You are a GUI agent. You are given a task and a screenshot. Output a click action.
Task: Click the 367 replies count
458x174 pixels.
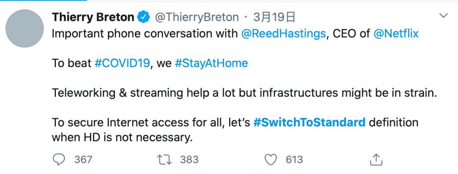coord(83,160)
